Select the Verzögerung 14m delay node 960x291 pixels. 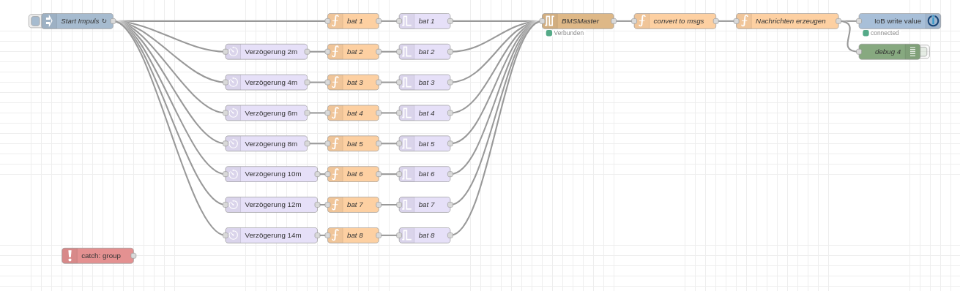272,235
